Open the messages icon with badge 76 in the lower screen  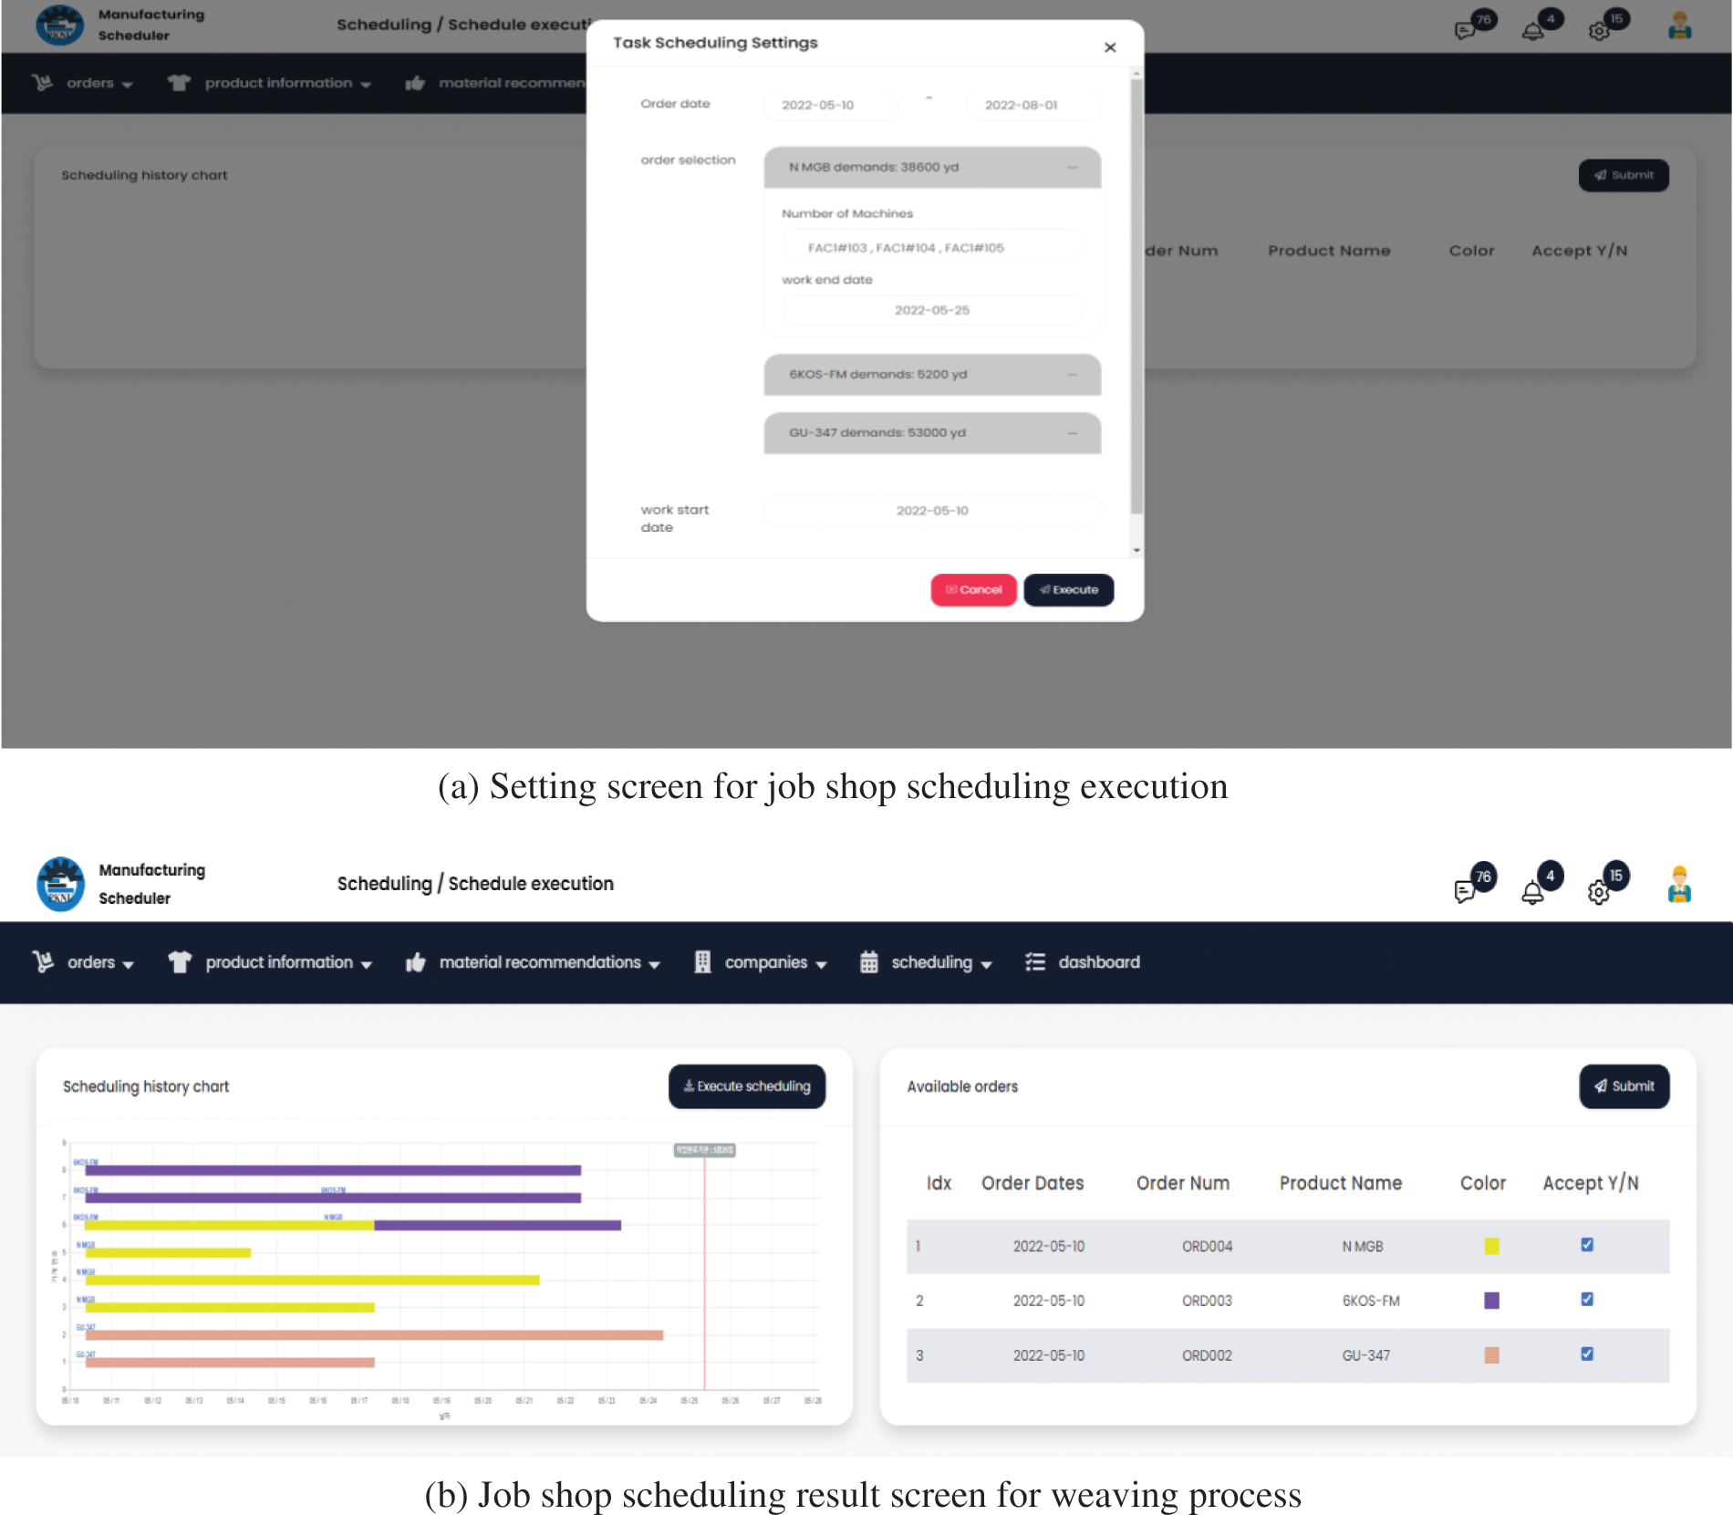[1466, 890]
